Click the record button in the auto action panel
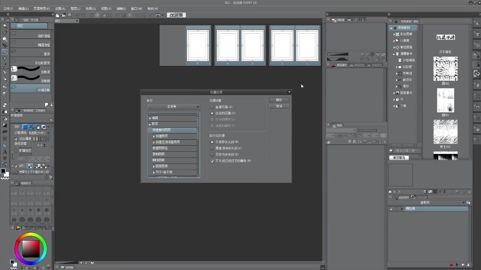481x270 pixels. click(x=451, y=265)
